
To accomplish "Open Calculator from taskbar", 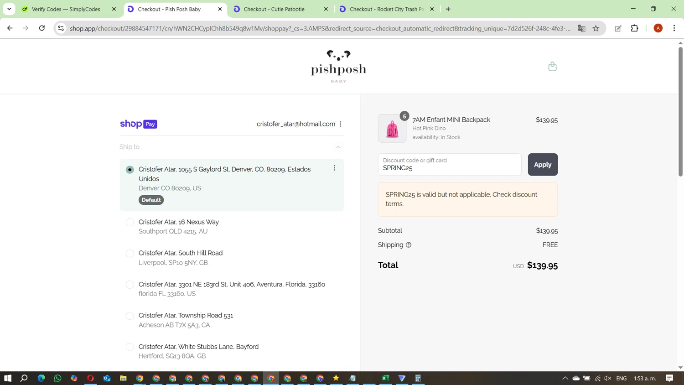I will (418, 378).
